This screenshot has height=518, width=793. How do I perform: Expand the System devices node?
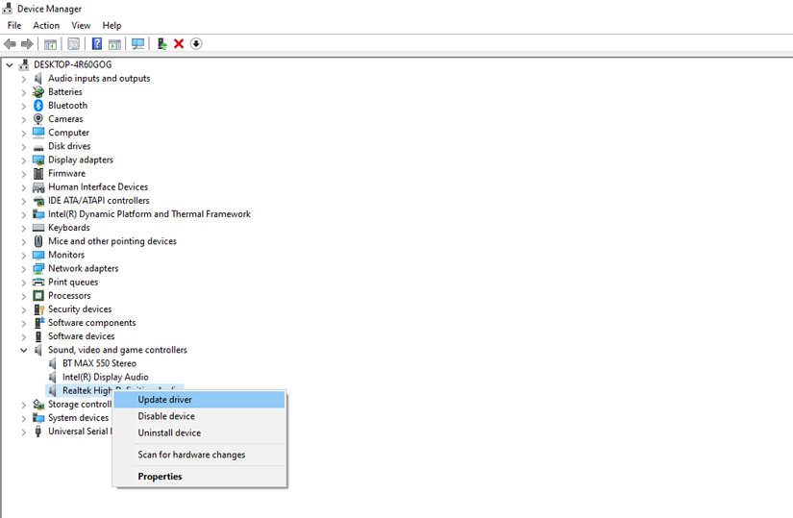(23, 418)
